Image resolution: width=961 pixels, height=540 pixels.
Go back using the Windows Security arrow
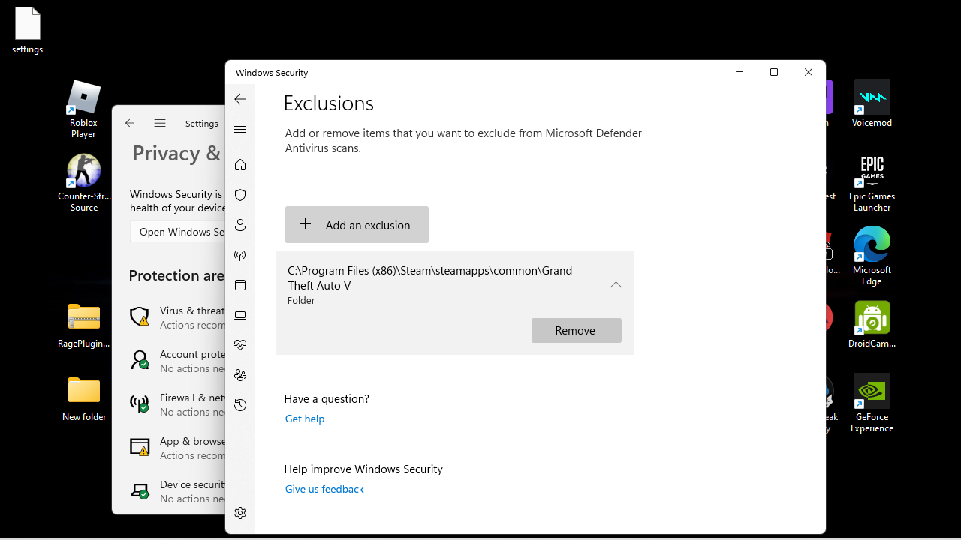pyautogui.click(x=240, y=99)
